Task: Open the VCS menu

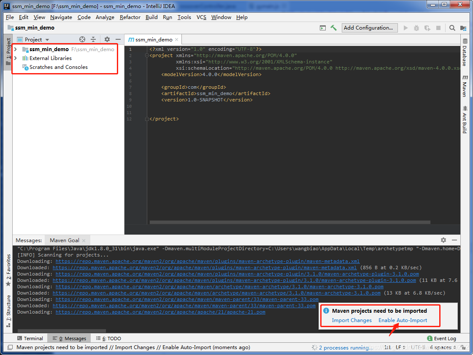Action: [201, 17]
